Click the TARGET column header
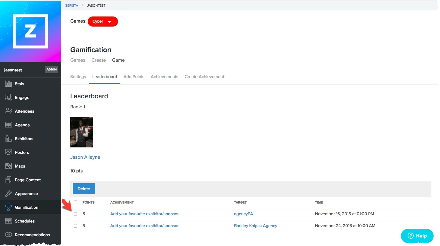This screenshot has height=246, width=440. (240, 202)
